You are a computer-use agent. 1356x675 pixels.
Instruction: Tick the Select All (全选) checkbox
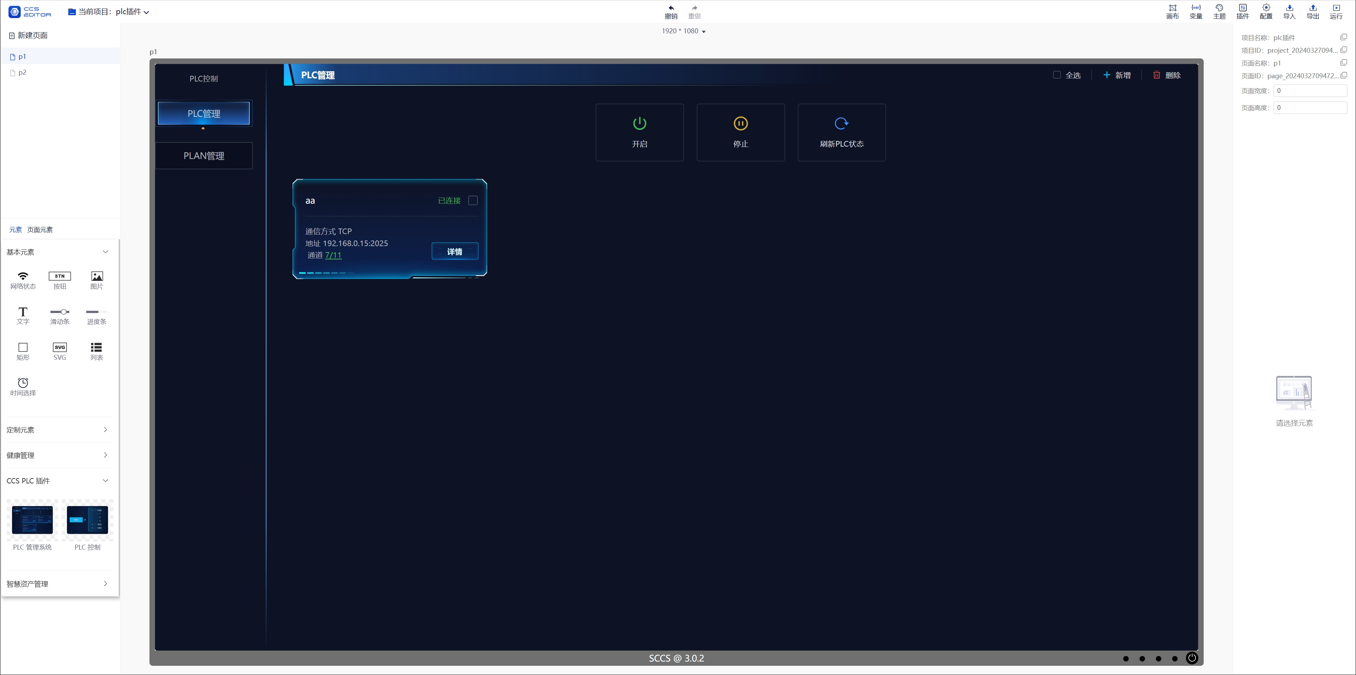[x=1056, y=75]
